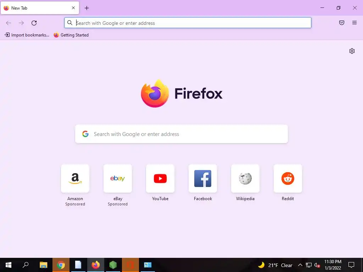Click the network status tray icon
The width and height of the screenshot is (363, 272).
click(309, 265)
